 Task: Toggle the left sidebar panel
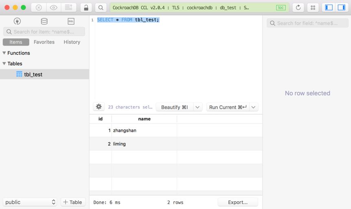pos(329,8)
